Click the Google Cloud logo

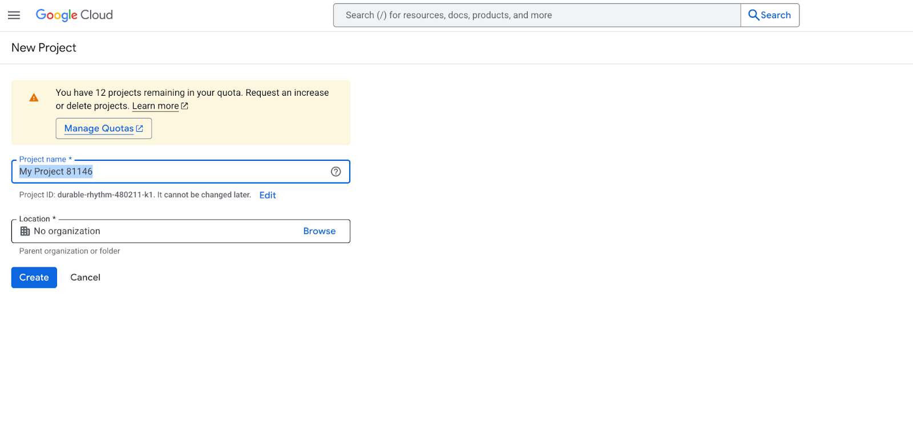pyautogui.click(x=74, y=15)
